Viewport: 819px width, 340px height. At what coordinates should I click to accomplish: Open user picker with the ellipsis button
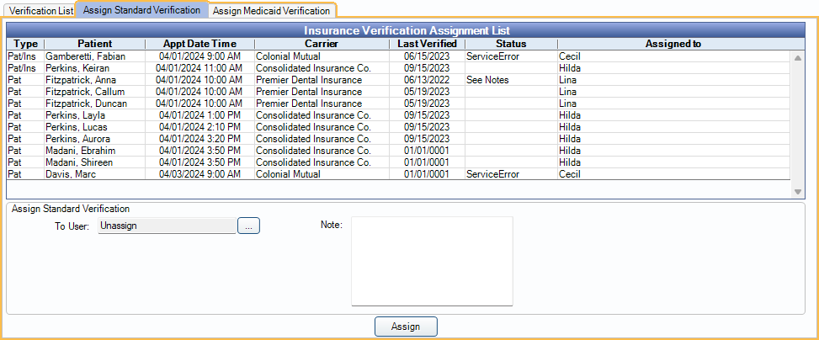point(249,226)
